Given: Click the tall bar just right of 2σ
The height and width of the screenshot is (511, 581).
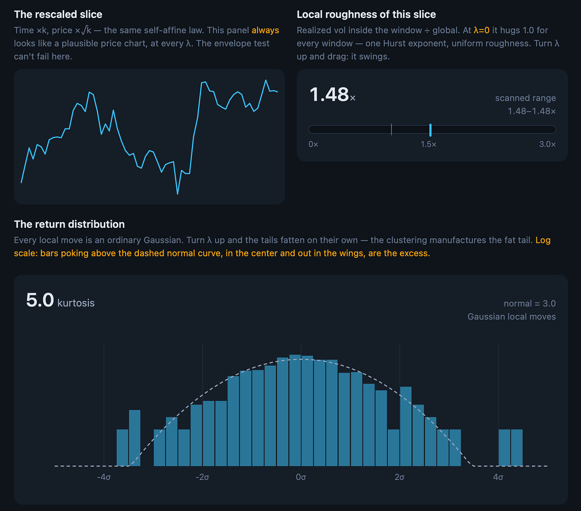Looking at the screenshot, I should [406, 426].
